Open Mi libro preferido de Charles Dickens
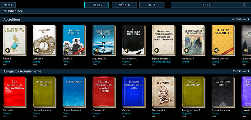 tap(104, 92)
